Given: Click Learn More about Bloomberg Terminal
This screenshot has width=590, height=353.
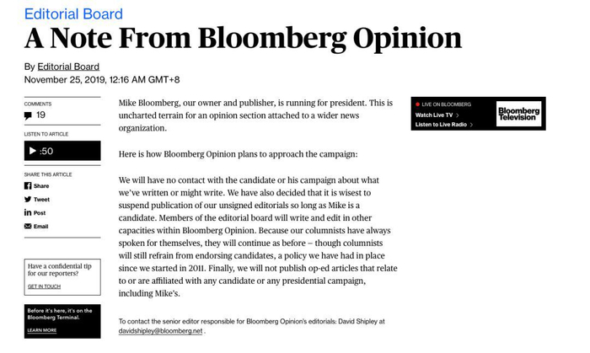Looking at the screenshot, I should coord(41,330).
